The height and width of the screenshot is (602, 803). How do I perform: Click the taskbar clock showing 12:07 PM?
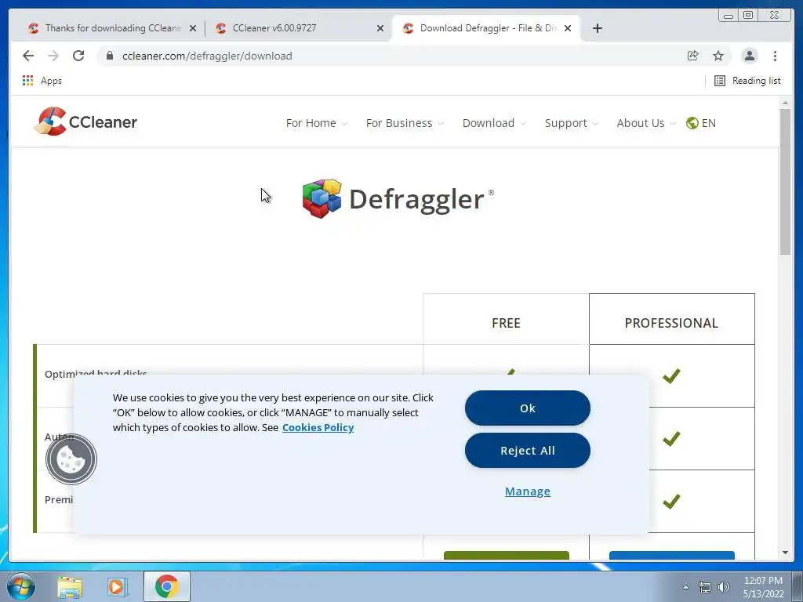pyautogui.click(x=763, y=587)
